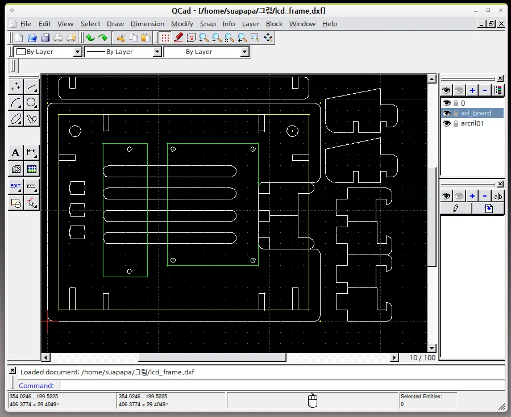The width and height of the screenshot is (511, 417).
Task: Cut selected entities with scissors icon
Action: click(121, 37)
